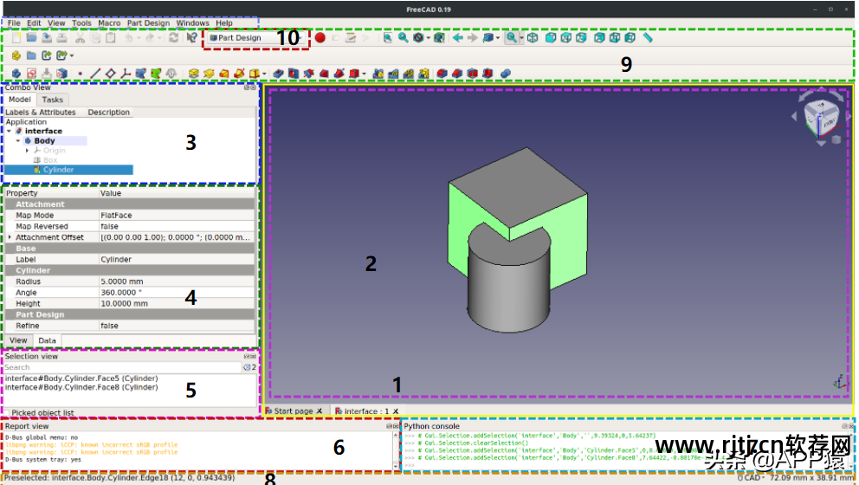The image size is (859, 485).
Task: Open the Macros dialog icon
Action: point(351,38)
